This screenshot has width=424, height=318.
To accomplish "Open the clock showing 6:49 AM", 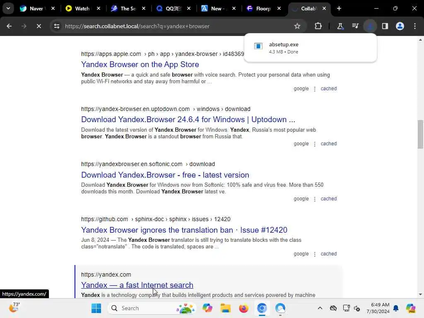I will (378, 308).
